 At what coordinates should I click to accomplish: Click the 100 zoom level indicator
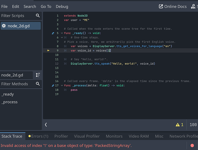[x=193, y=124]
